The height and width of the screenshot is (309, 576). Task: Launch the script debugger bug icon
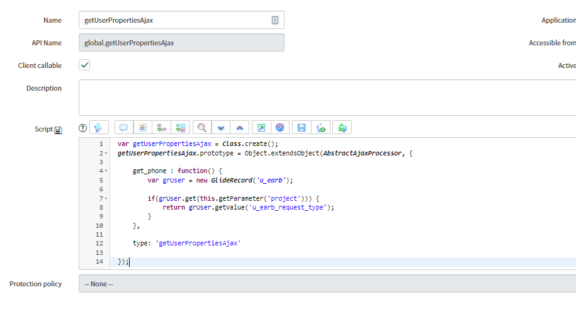click(342, 128)
